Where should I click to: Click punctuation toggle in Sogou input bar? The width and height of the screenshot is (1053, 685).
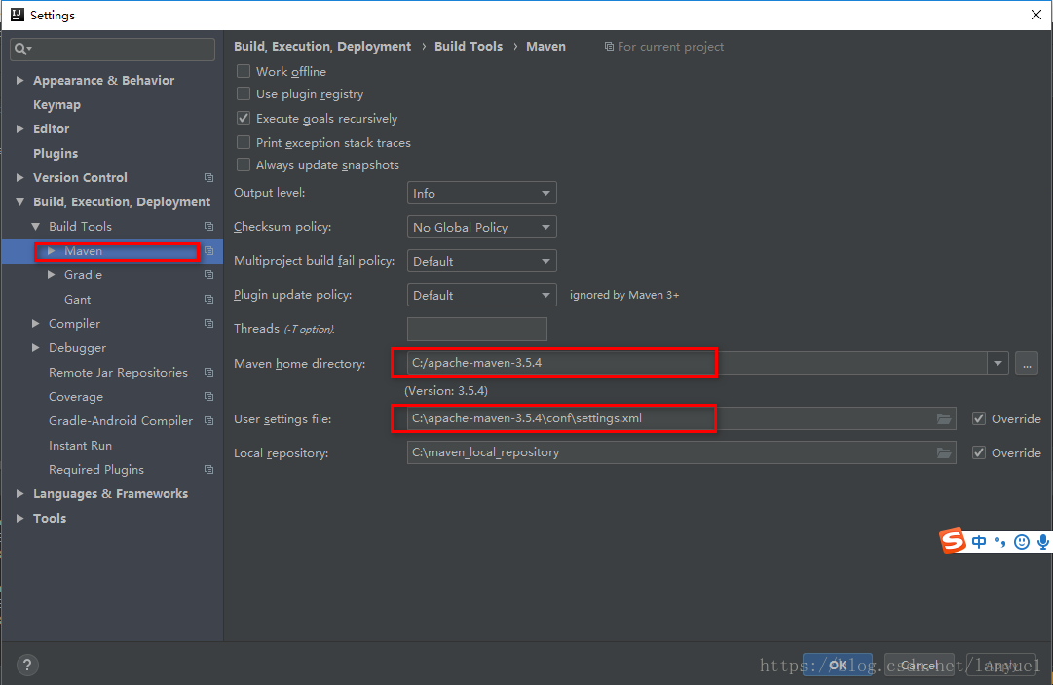1000,541
